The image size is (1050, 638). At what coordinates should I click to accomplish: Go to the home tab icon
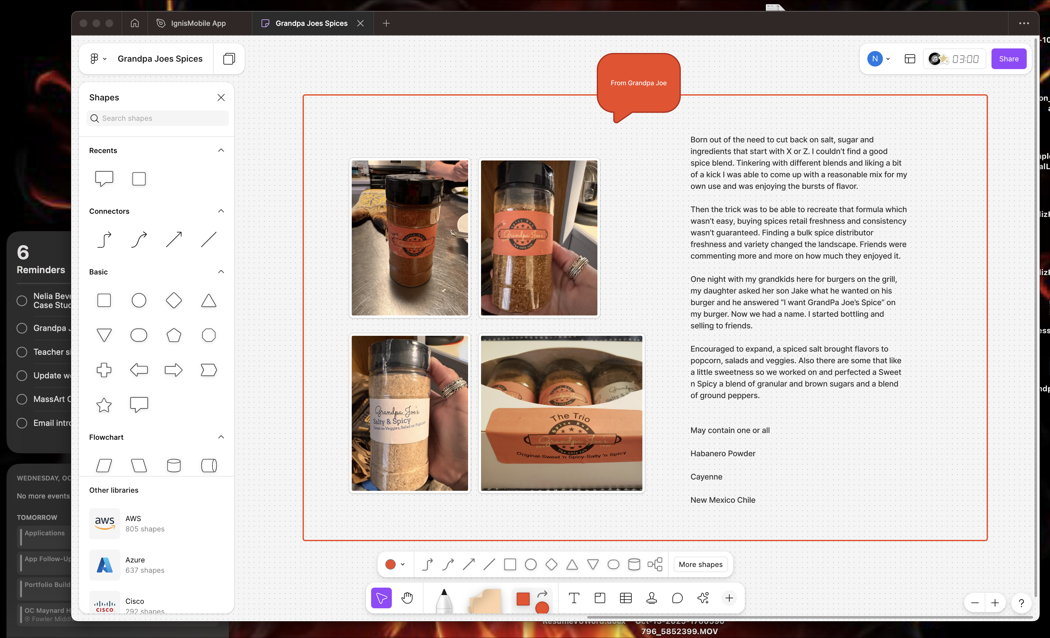[x=135, y=24]
